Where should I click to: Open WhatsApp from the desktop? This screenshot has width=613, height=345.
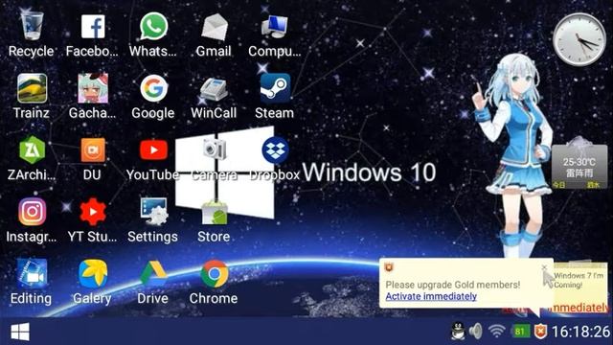pyautogui.click(x=153, y=26)
